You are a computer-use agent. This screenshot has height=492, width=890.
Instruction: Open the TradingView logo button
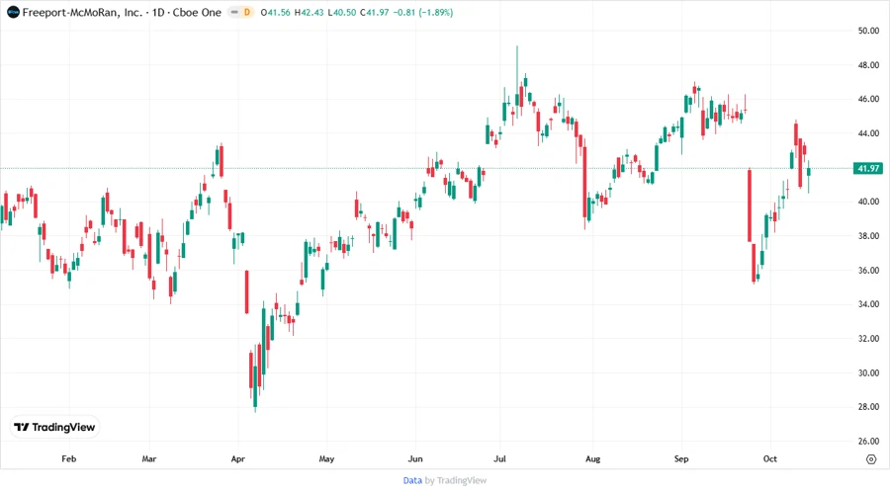click(55, 428)
